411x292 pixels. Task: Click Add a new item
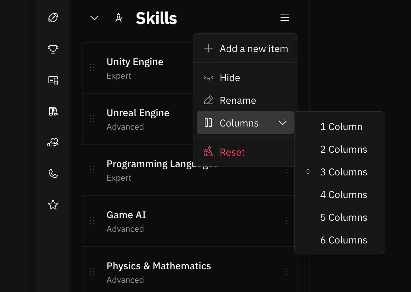tap(254, 49)
